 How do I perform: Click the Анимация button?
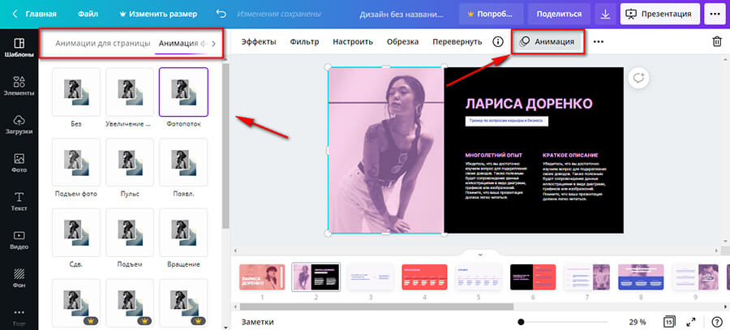pyautogui.click(x=548, y=42)
